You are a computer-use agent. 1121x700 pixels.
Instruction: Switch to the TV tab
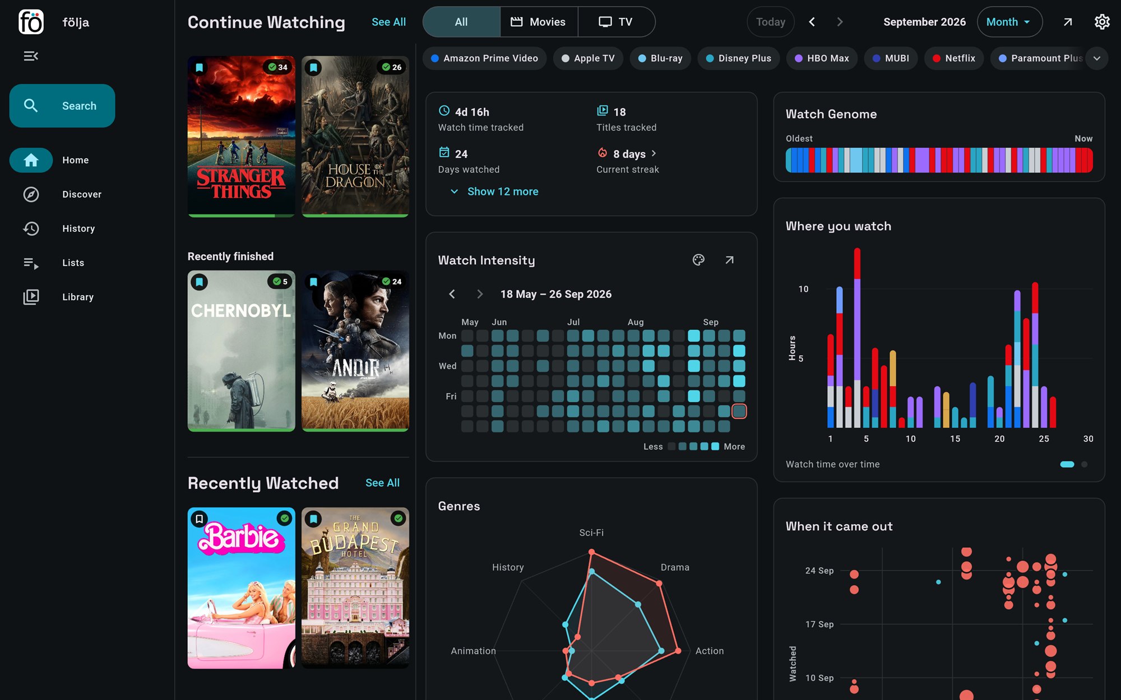pos(616,22)
